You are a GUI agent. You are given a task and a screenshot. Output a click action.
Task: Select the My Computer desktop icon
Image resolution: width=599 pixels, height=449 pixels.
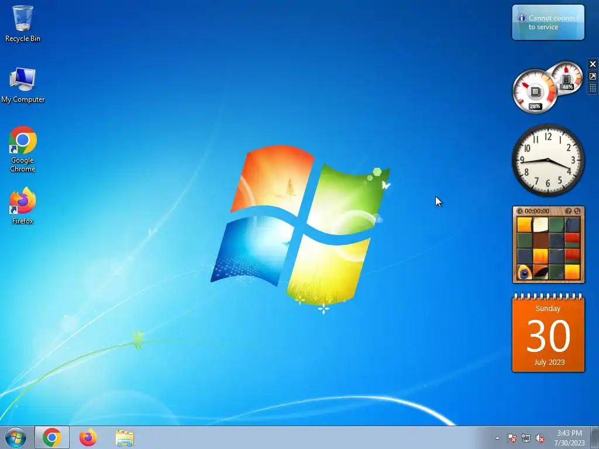(23, 85)
